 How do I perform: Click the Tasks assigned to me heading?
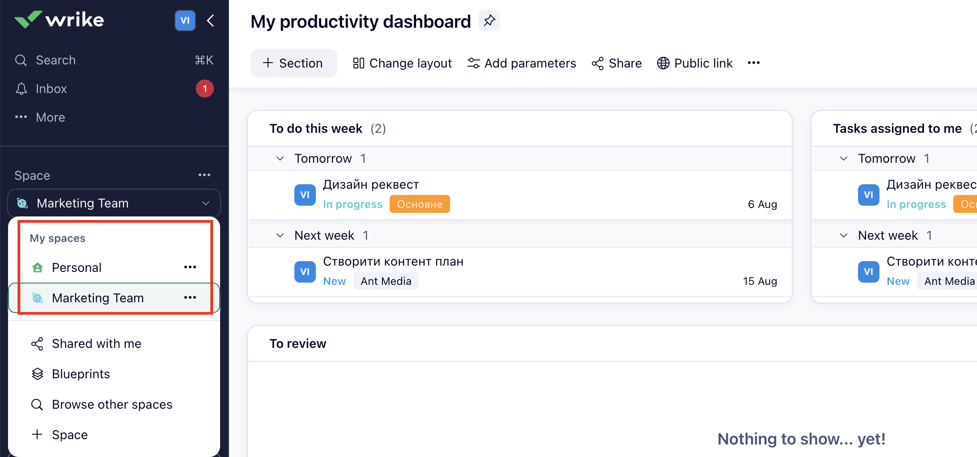pos(897,129)
